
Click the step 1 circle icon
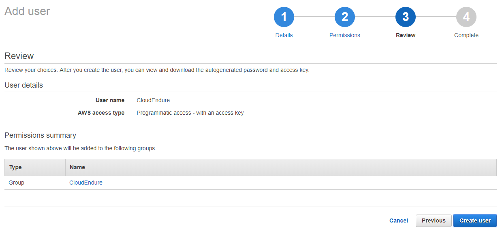pyautogui.click(x=284, y=17)
